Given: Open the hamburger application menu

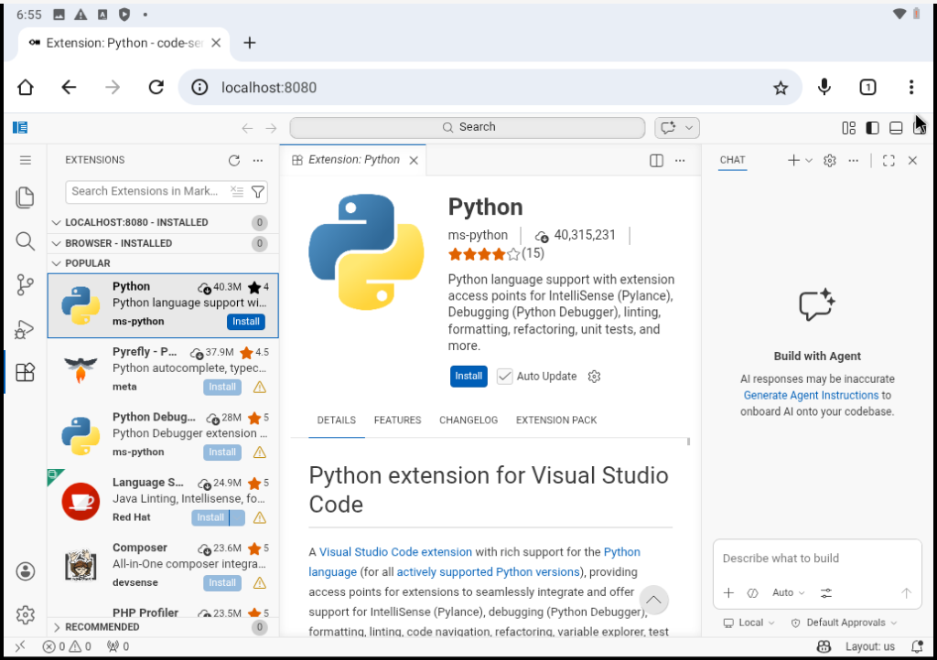Looking at the screenshot, I should click(25, 160).
